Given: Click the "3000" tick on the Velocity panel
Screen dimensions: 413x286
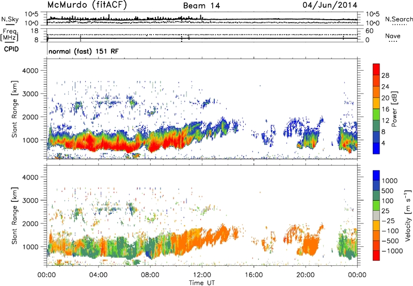Looking at the screenshot, I should tap(30, 200).
